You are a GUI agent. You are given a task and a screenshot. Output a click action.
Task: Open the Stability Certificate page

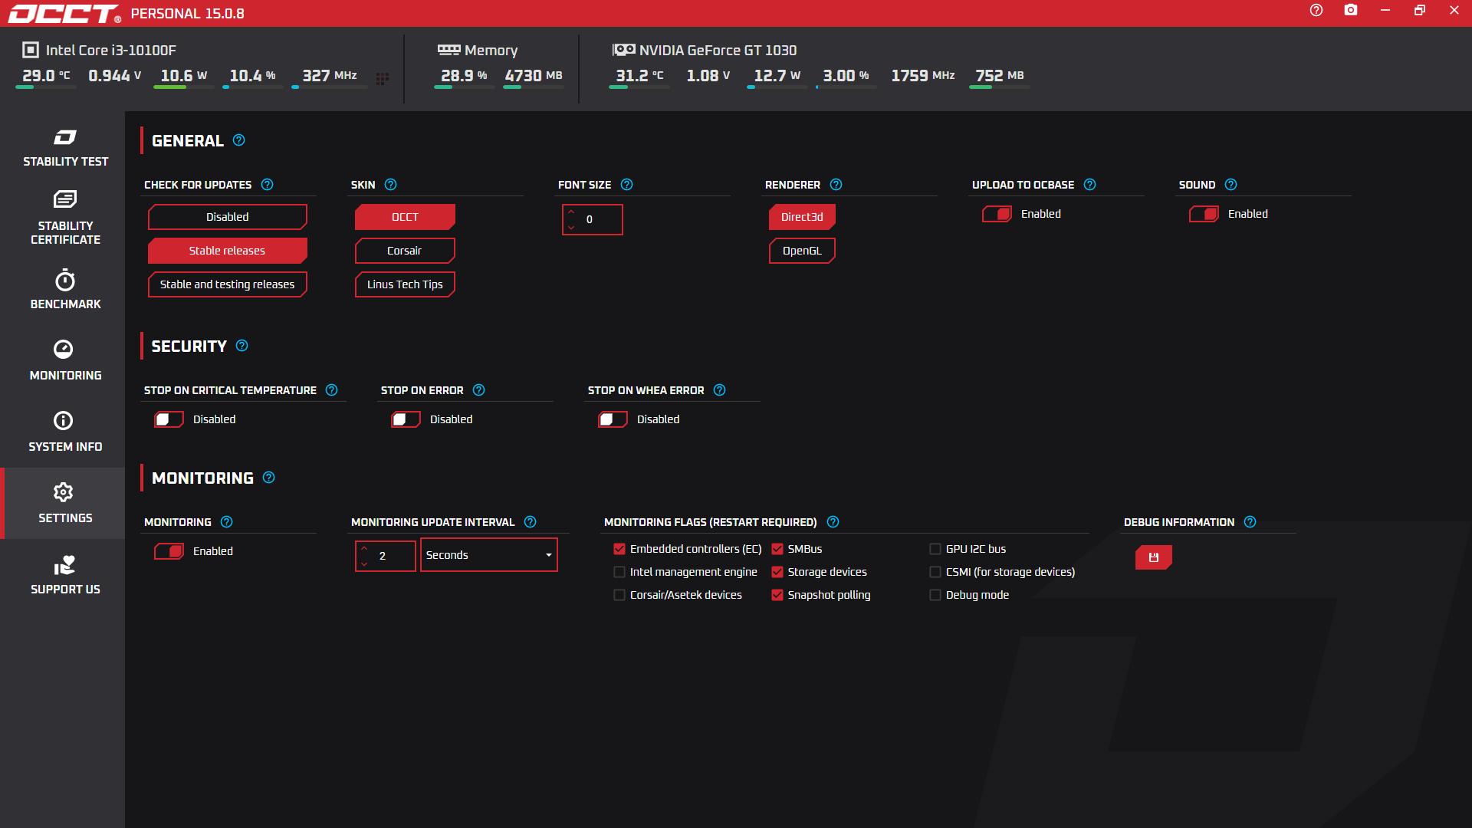coord(65,218)
